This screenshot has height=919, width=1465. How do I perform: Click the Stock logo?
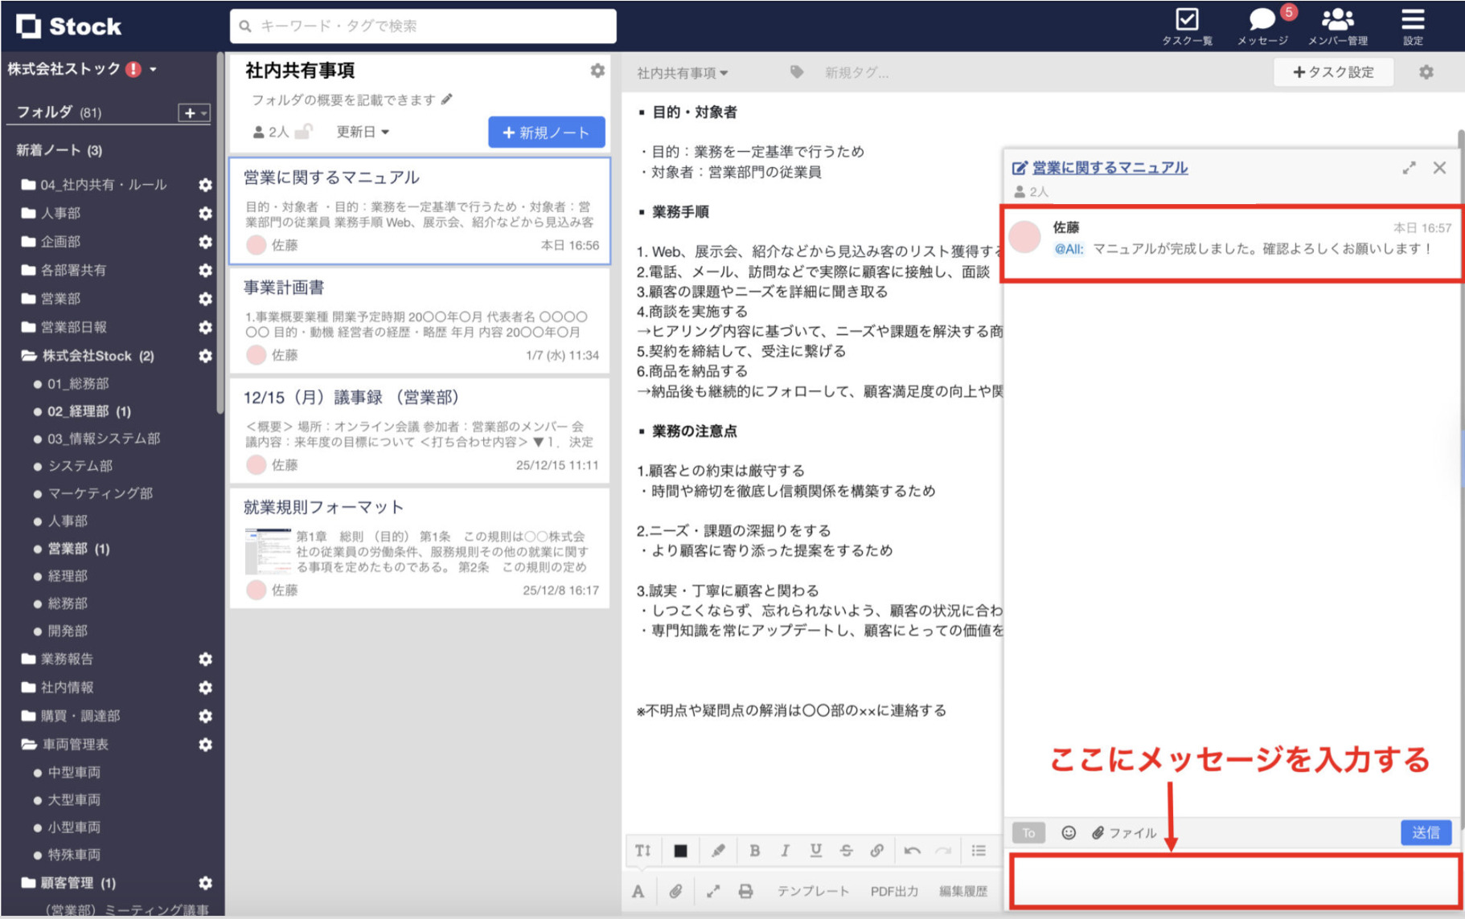[69, 27]
